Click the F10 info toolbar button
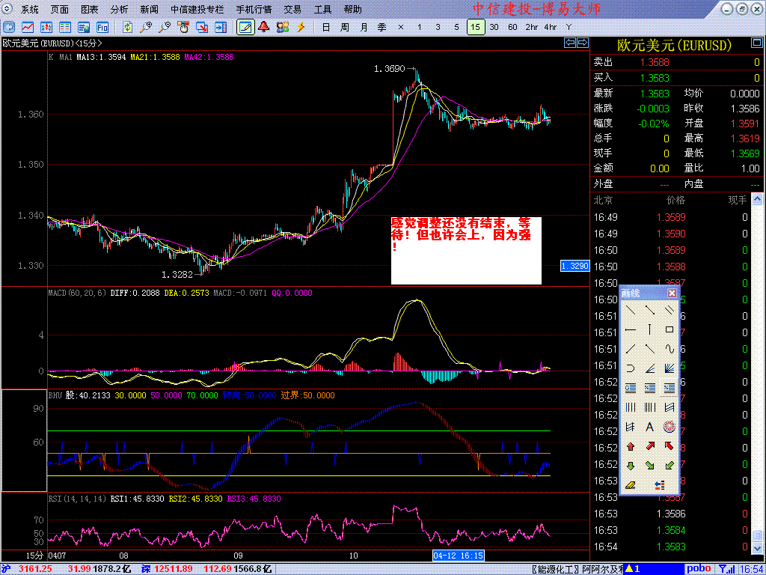Screen dimensions: 766x575 coord(102,27)
